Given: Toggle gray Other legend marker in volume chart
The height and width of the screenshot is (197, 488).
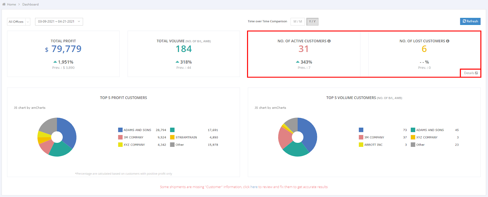Looking at the screenshot, I should coord(413,145).
